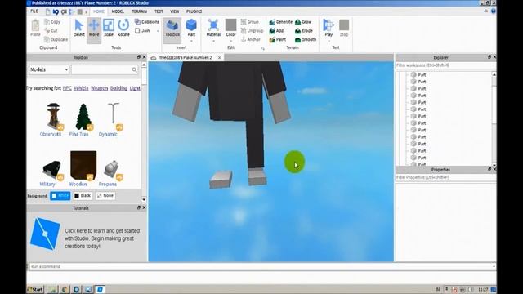Switch to the MODEL ribbon tab

(118, 11)
